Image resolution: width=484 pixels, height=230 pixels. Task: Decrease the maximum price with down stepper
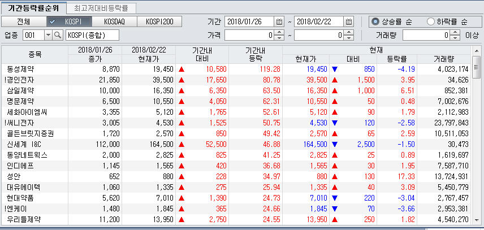pos(349,38)
